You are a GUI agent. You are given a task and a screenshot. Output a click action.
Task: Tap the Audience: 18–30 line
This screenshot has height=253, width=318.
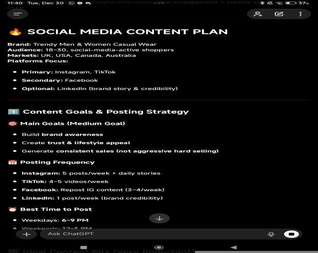tap(91, 50)
